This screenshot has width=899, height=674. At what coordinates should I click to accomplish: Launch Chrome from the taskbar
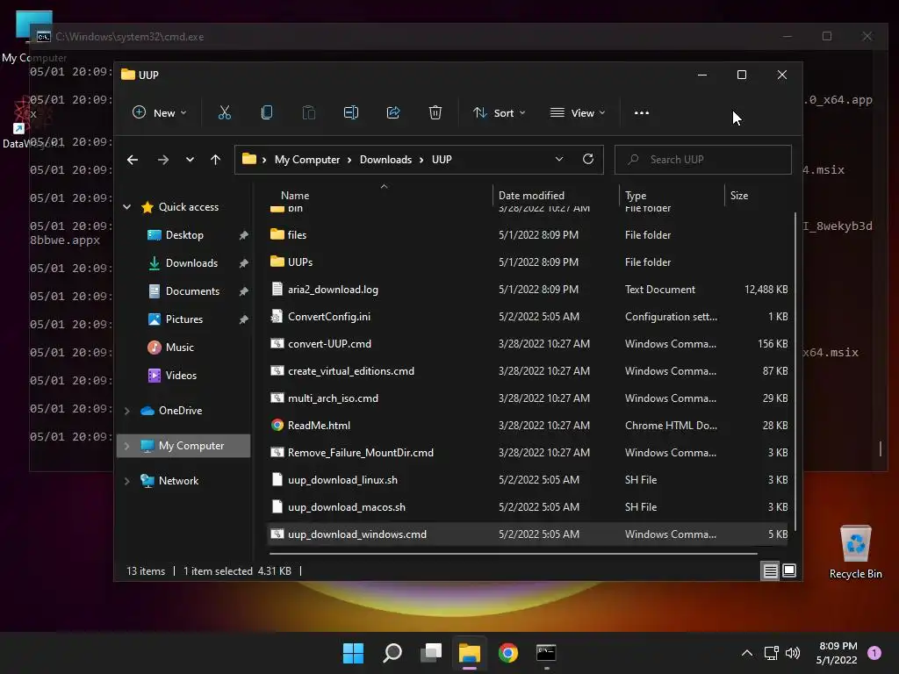pos(508,653)
